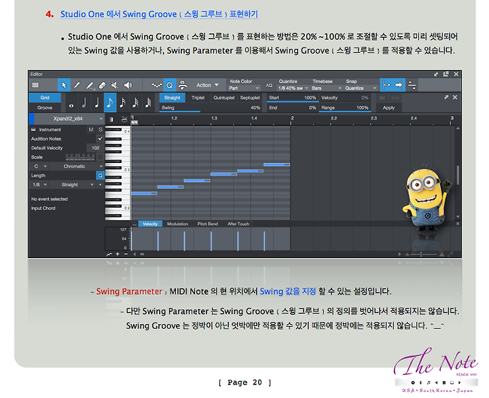Toggle the Scale enable box
Screen dimensions: 489x398
100,157
